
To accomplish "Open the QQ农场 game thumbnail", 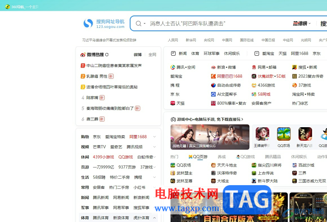I will pyautogui.click(x=284, y=134).
